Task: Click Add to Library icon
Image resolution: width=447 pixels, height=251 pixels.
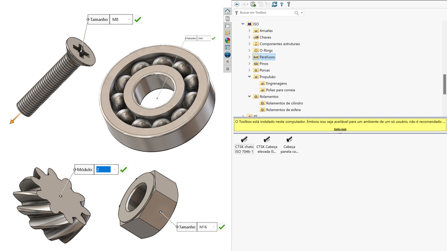Action: click(253, 4)
